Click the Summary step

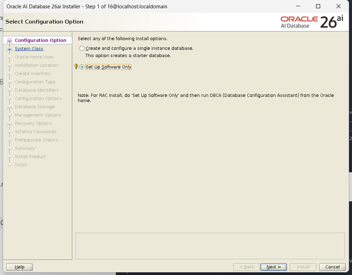[25, 148]
